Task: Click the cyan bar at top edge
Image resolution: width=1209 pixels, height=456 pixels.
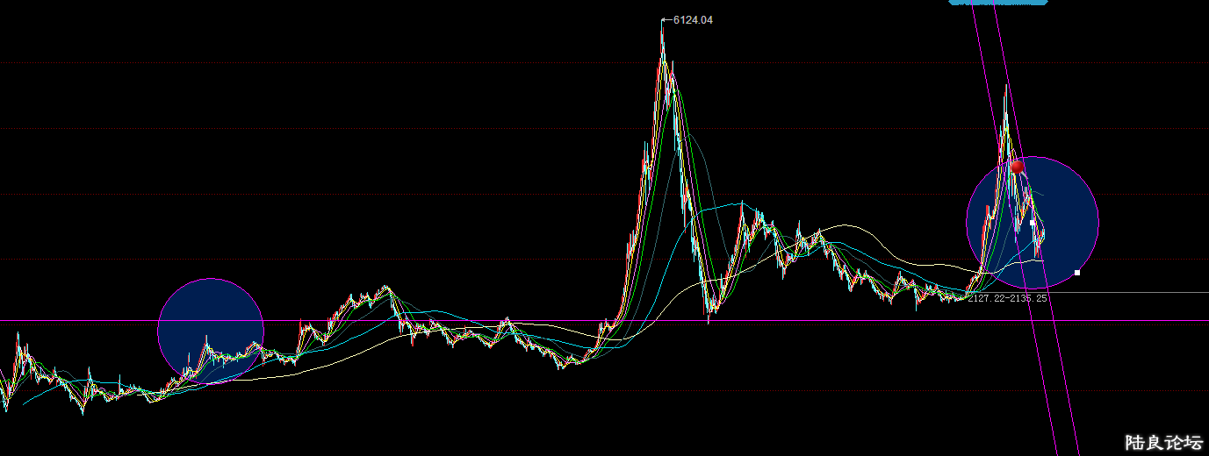Action: (998, 3)
